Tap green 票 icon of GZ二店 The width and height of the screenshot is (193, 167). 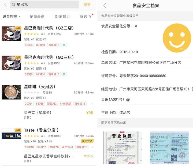pyautogui.click(x=64, y=45)
